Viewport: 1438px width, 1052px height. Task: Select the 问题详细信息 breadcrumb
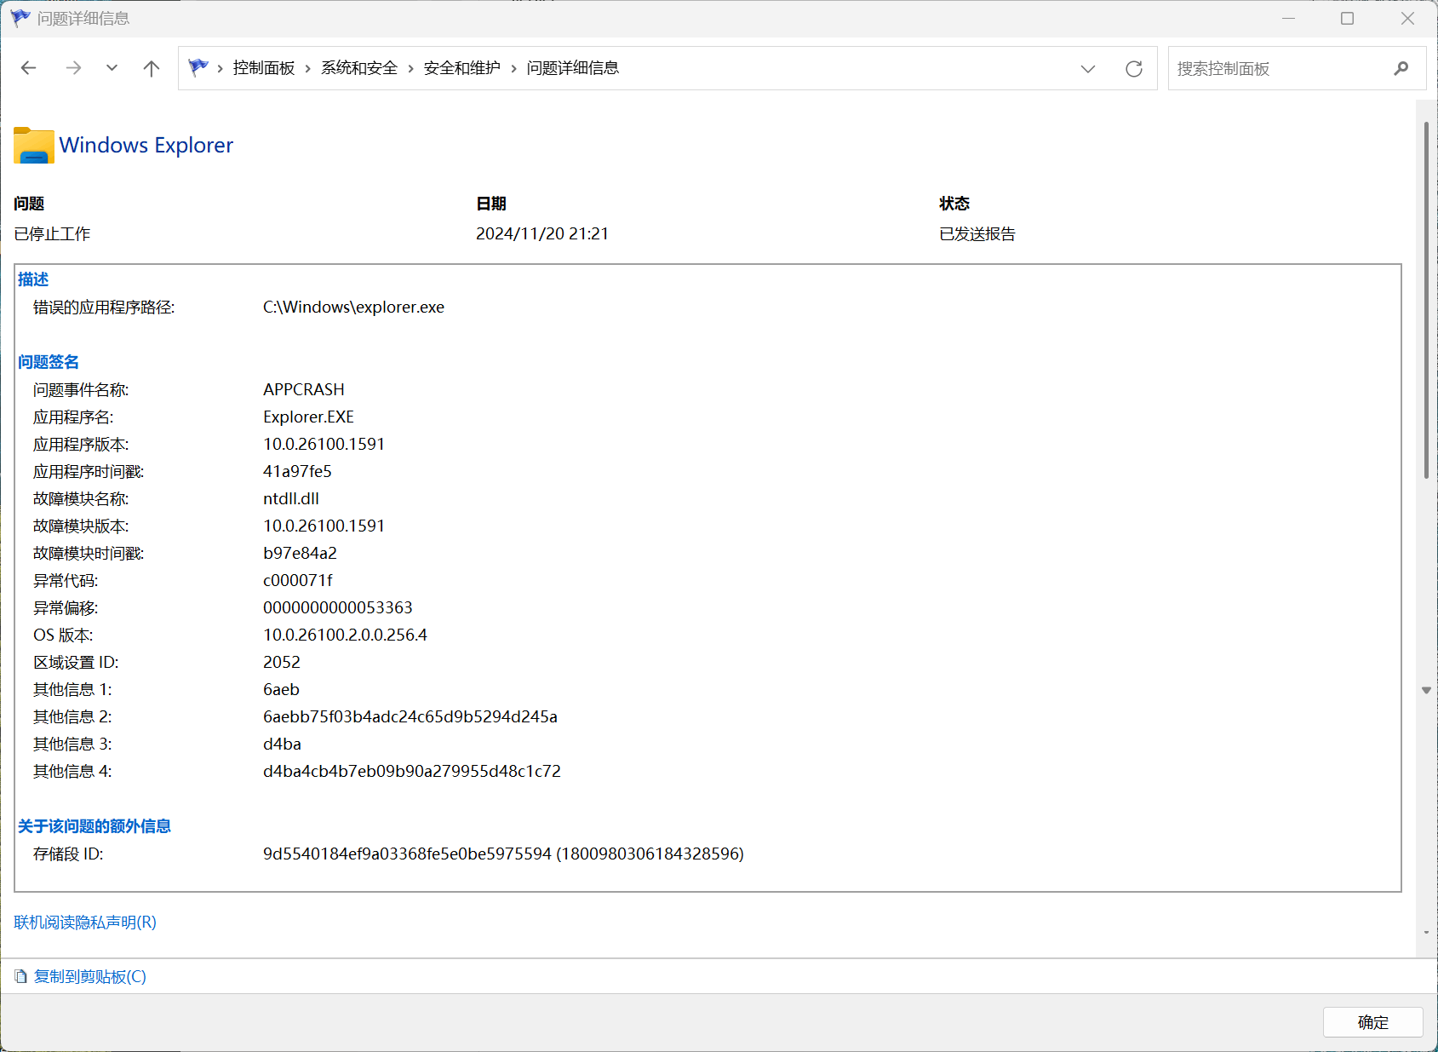tap(573, 68)
